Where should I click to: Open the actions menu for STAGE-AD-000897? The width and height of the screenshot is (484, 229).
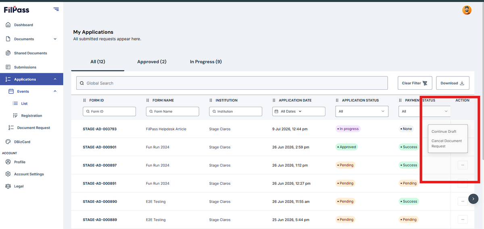tap(463, 165)
